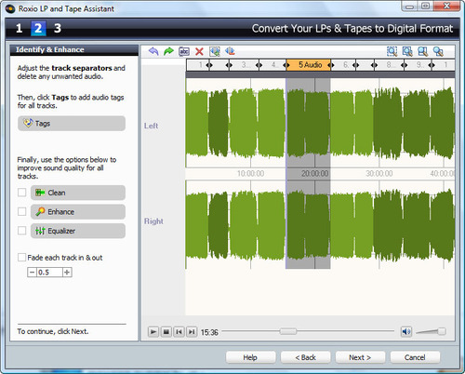Proceed with the Next > button
The image size is (465, 374).
360,357
